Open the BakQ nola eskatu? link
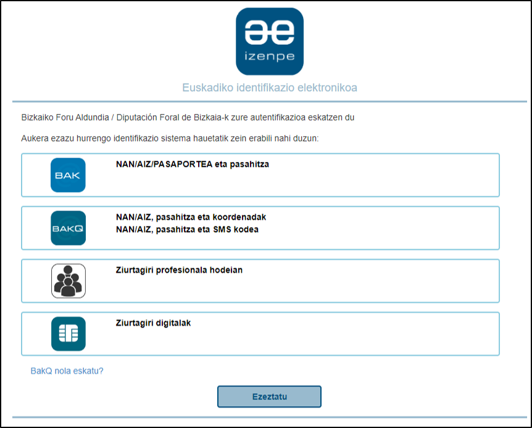This screenshot has width=532, height=428. 67,371
